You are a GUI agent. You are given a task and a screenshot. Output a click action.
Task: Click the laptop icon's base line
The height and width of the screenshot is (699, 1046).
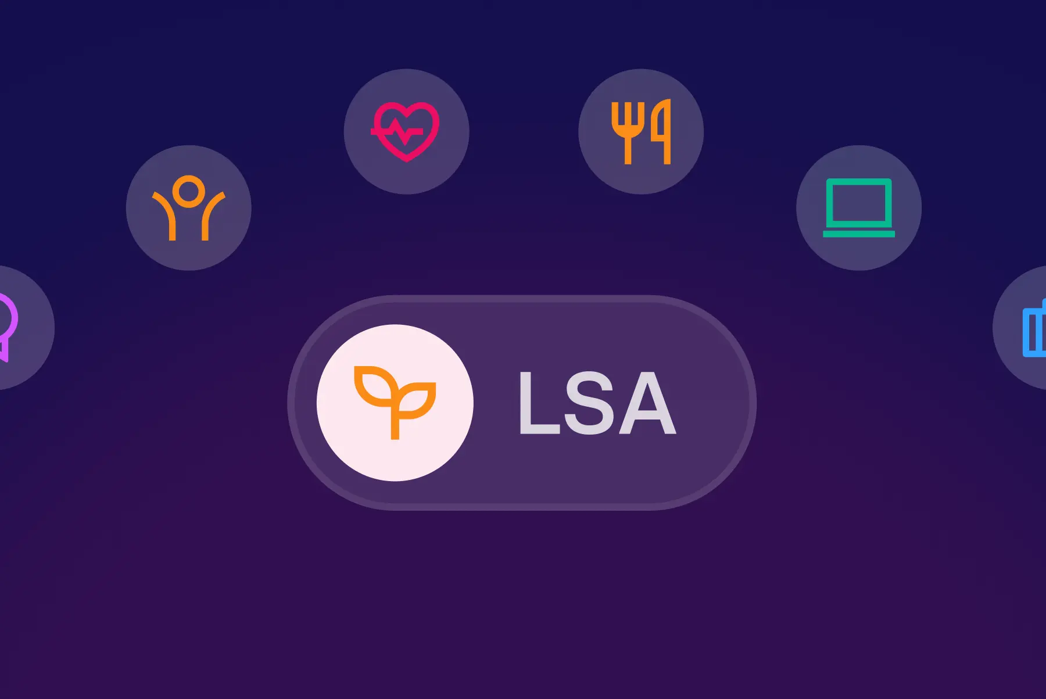pyautogui.click(x=859, y=234)
